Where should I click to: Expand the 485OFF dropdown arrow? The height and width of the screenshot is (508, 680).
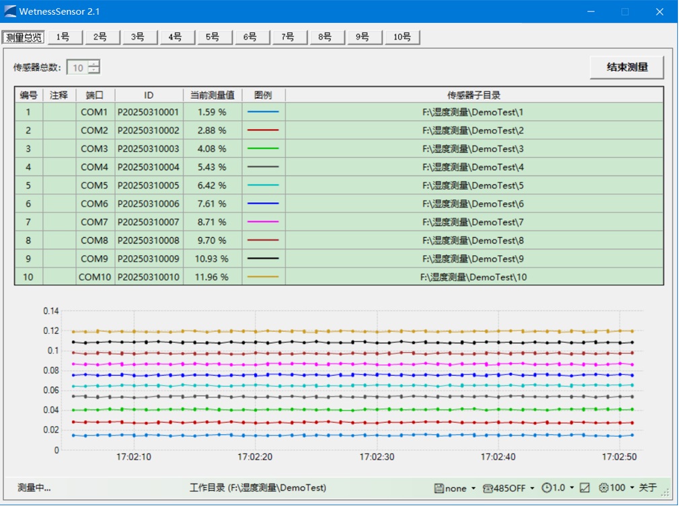click(x=533, y=488)
